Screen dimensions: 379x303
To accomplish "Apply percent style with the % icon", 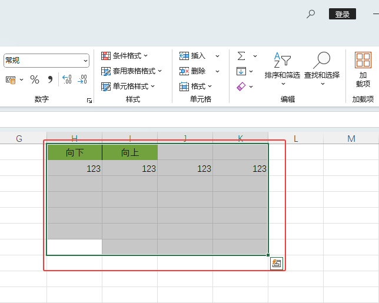I will [35, 79].
